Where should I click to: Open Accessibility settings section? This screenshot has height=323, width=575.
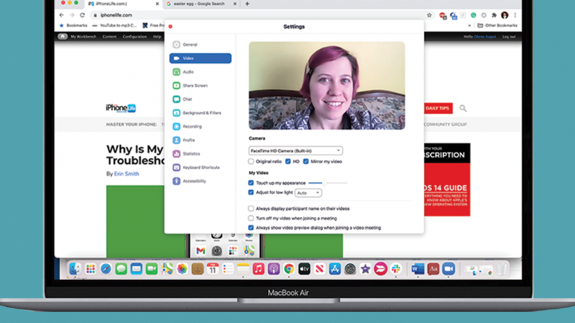coord(200,181)
